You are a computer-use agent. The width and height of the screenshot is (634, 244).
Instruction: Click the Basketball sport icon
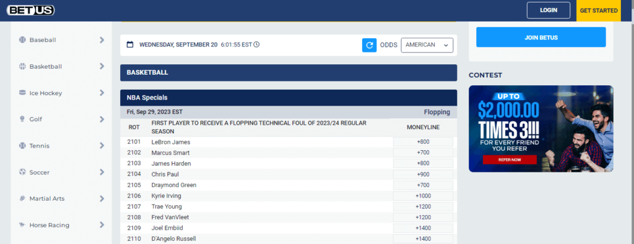point(22,67)
